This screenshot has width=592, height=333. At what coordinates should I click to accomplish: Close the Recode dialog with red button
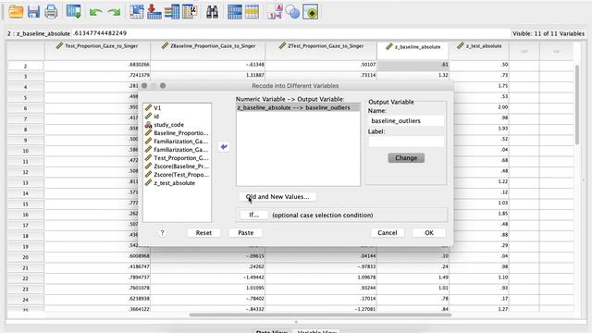(144, 86)
